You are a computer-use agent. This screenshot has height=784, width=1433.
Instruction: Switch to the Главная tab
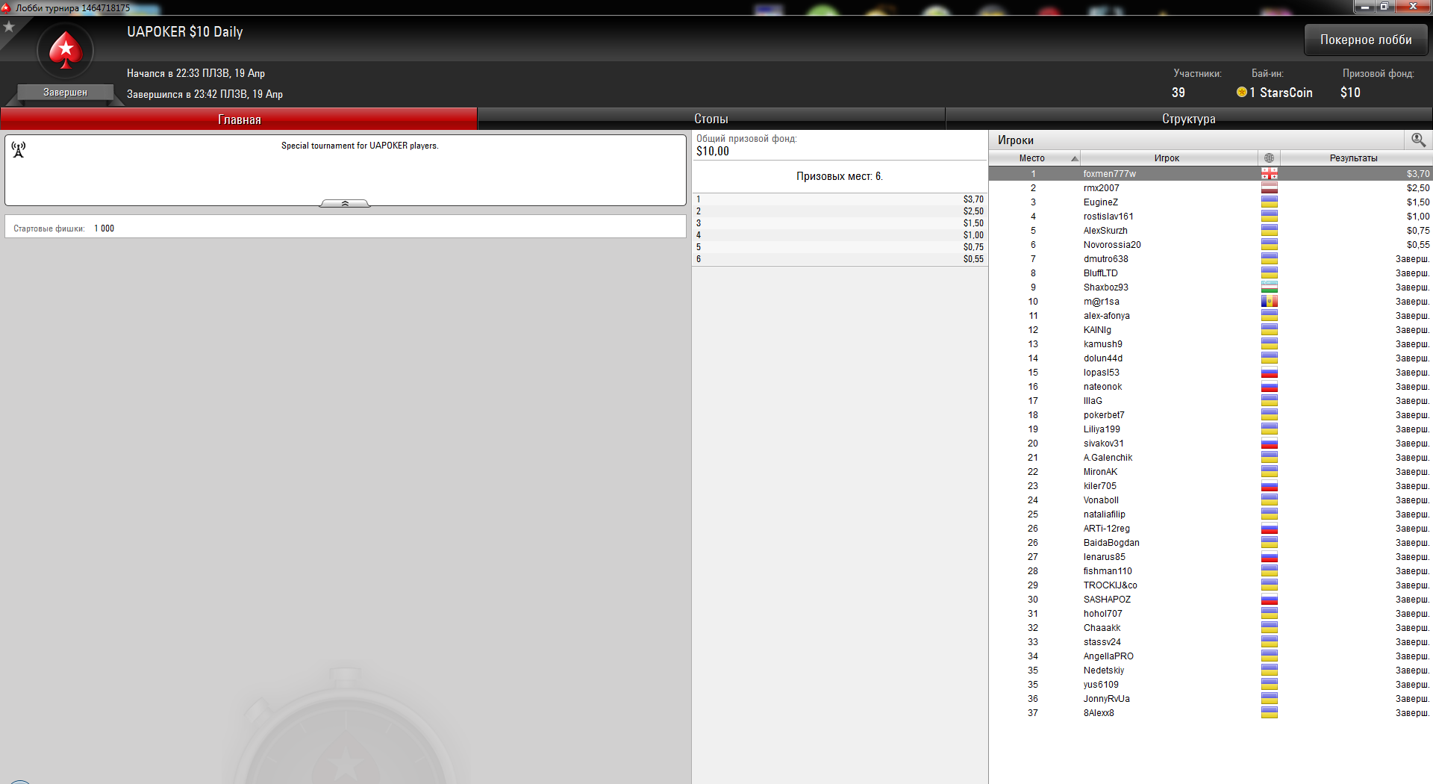[x=239, y=119]
